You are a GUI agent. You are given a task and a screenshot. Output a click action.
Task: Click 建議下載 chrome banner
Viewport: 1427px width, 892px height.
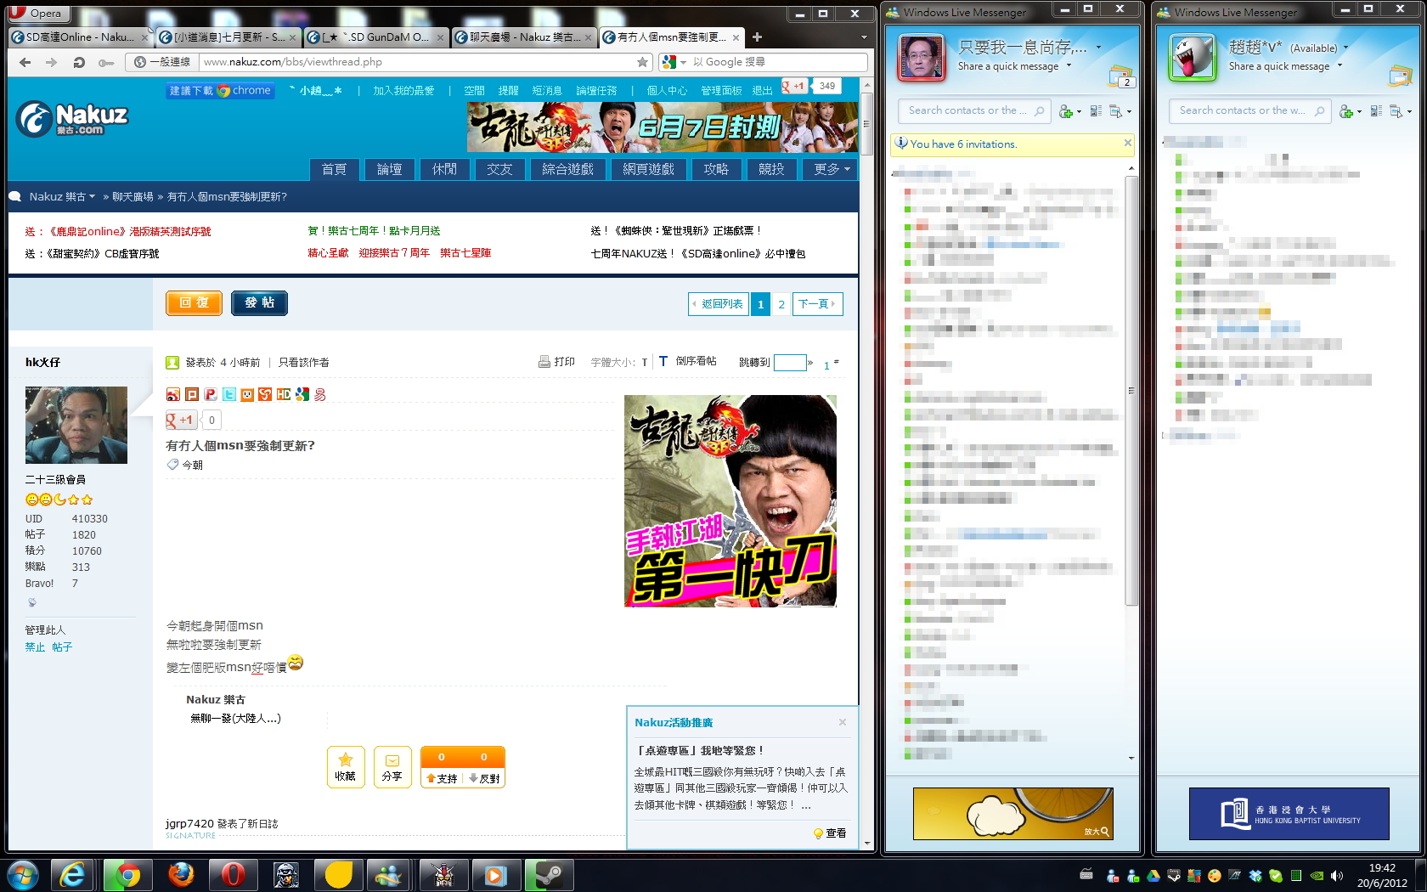[x=221, y=90]
